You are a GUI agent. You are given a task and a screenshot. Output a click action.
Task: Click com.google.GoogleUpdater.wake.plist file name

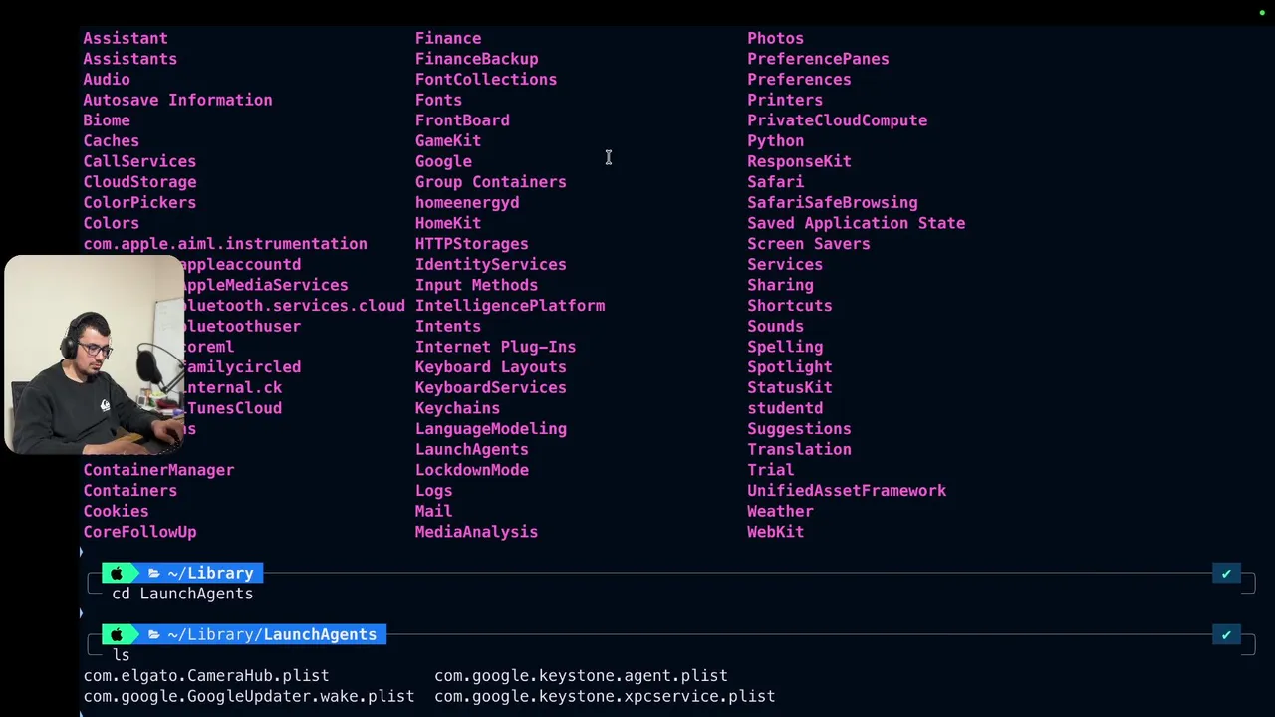249,696
